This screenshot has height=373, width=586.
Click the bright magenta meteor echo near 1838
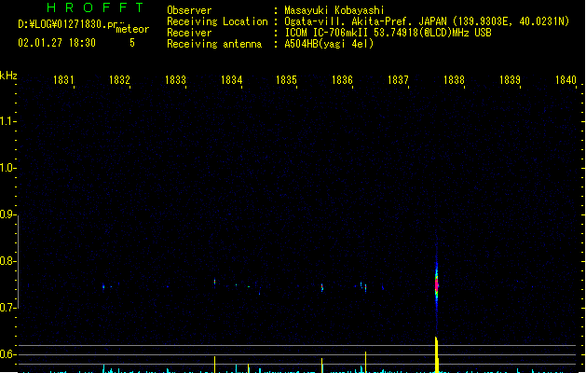point(437,283)
